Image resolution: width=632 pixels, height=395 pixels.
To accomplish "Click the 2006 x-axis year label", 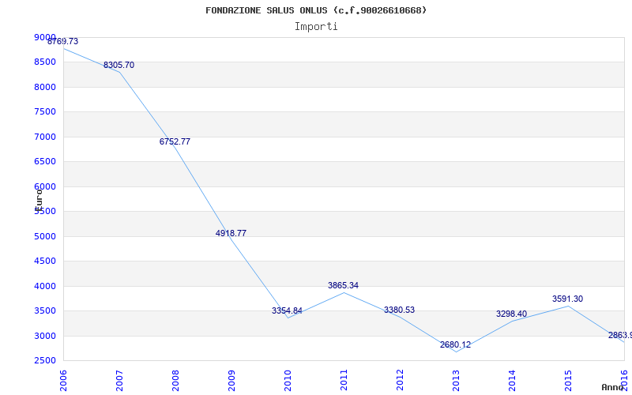I will tap(63, 380).
